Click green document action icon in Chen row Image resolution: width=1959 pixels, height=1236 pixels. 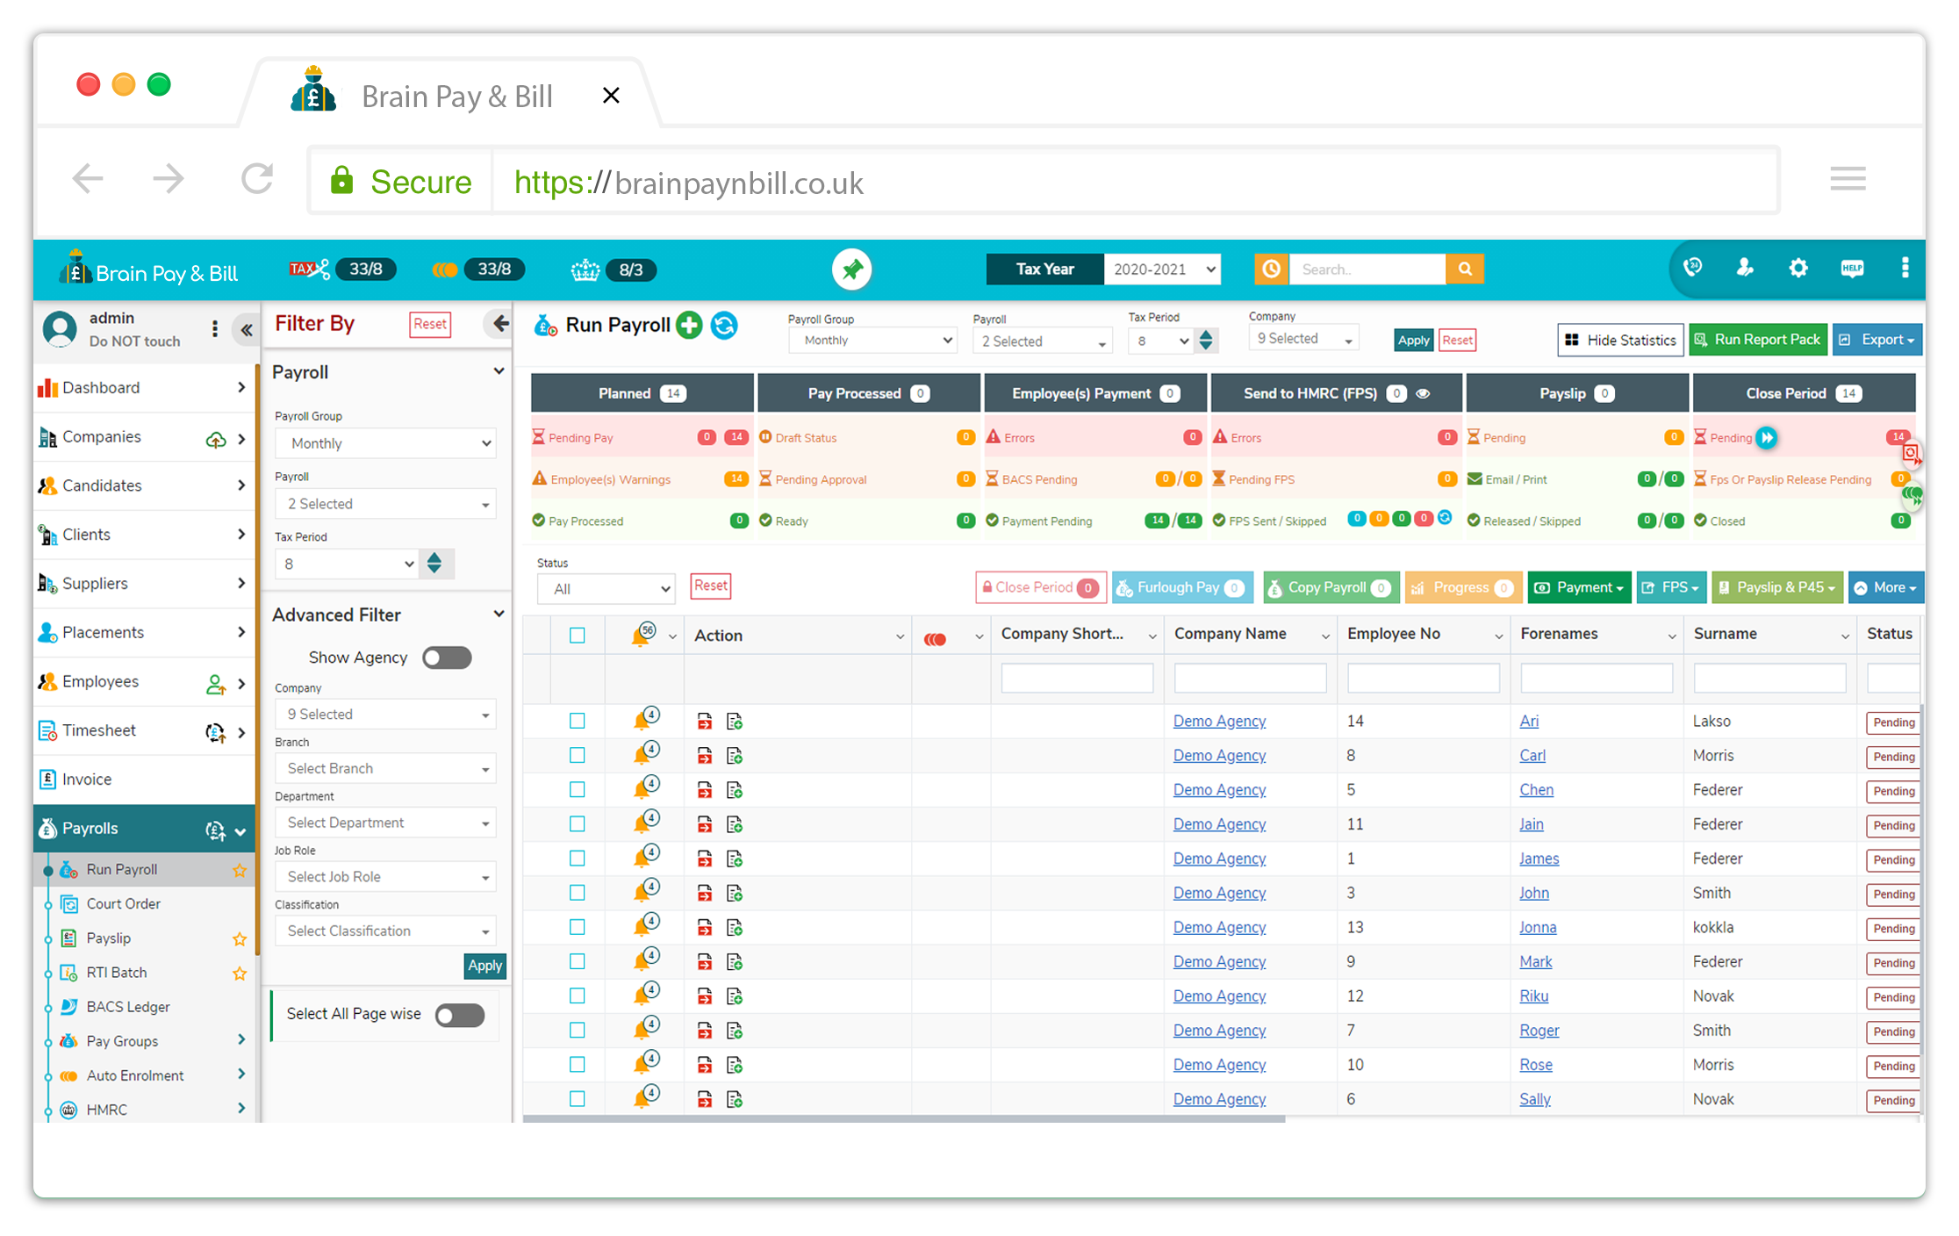735,790
